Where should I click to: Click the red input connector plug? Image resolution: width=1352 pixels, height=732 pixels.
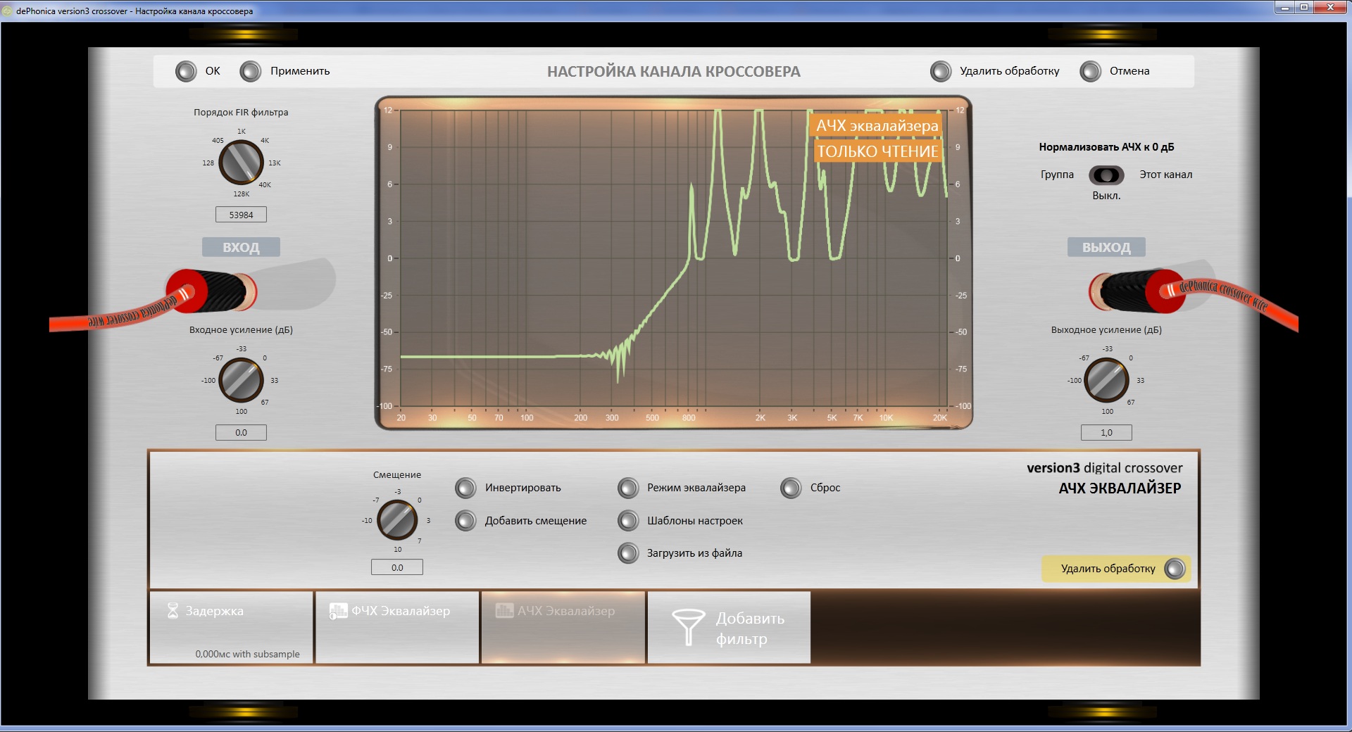coord(211,291)
